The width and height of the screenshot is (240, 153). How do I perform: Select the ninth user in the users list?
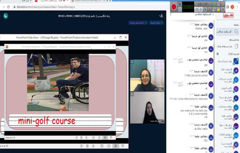(228, 135)
